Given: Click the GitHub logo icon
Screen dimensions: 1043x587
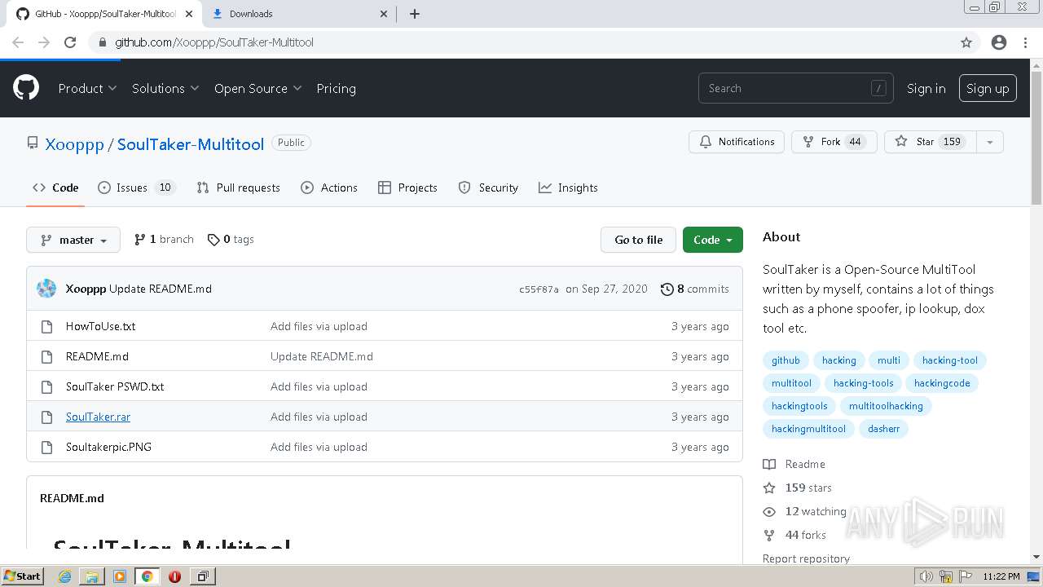Looking at the screenshot, I should (26, 88).
